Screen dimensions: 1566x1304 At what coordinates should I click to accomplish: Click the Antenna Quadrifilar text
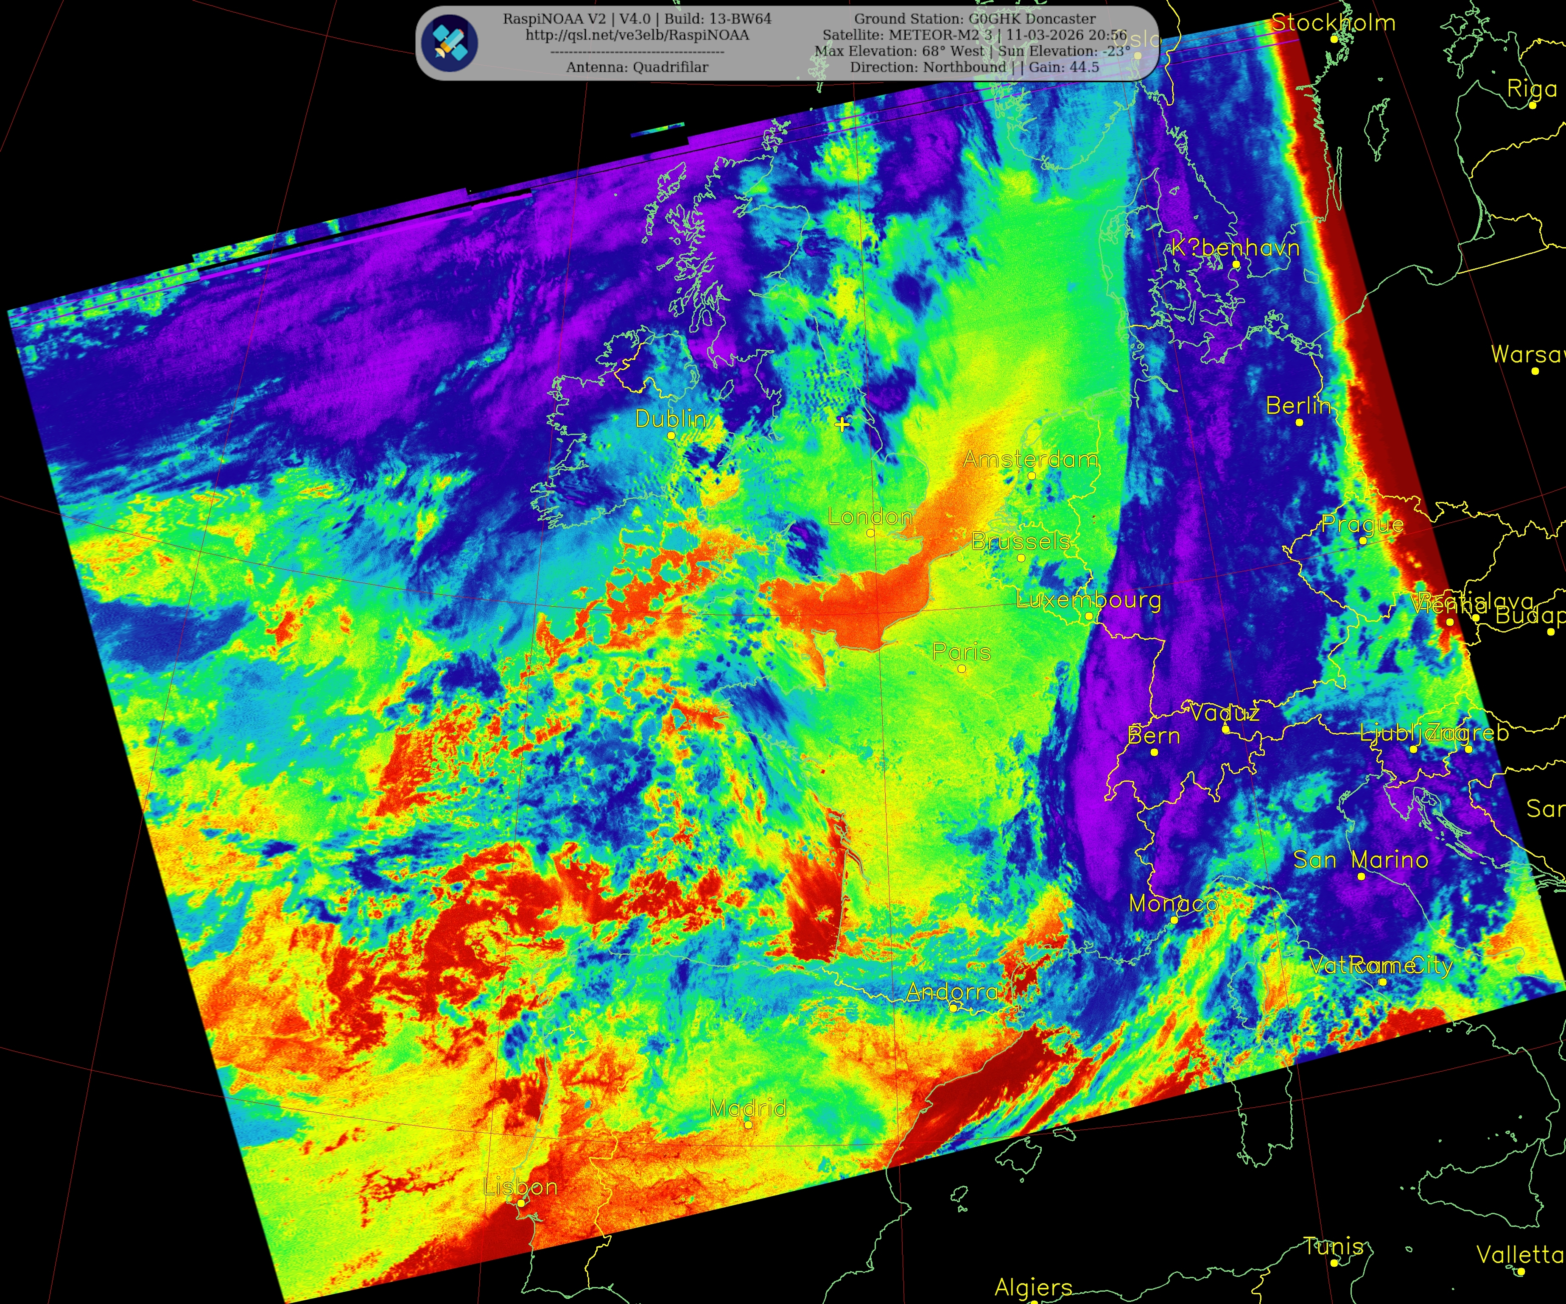coord(637,67)
